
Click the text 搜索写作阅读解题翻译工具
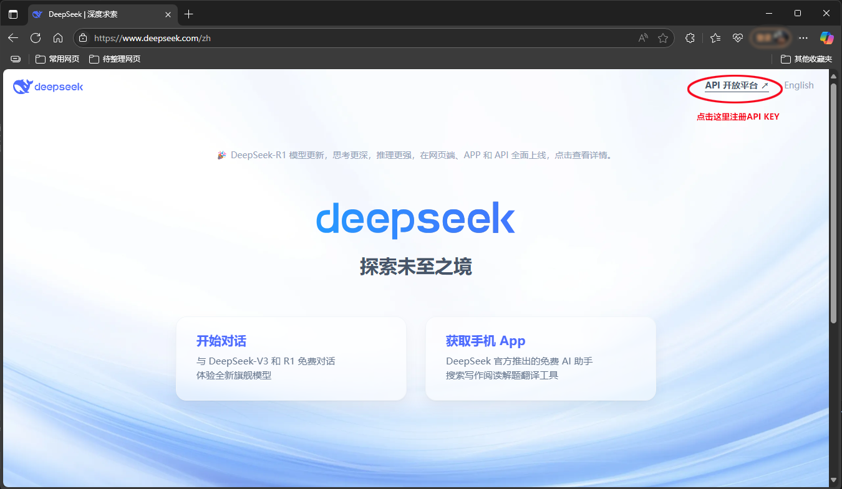point(502,376)
